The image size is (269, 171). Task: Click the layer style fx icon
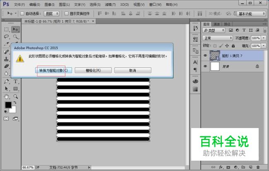[x=221, y=167]
